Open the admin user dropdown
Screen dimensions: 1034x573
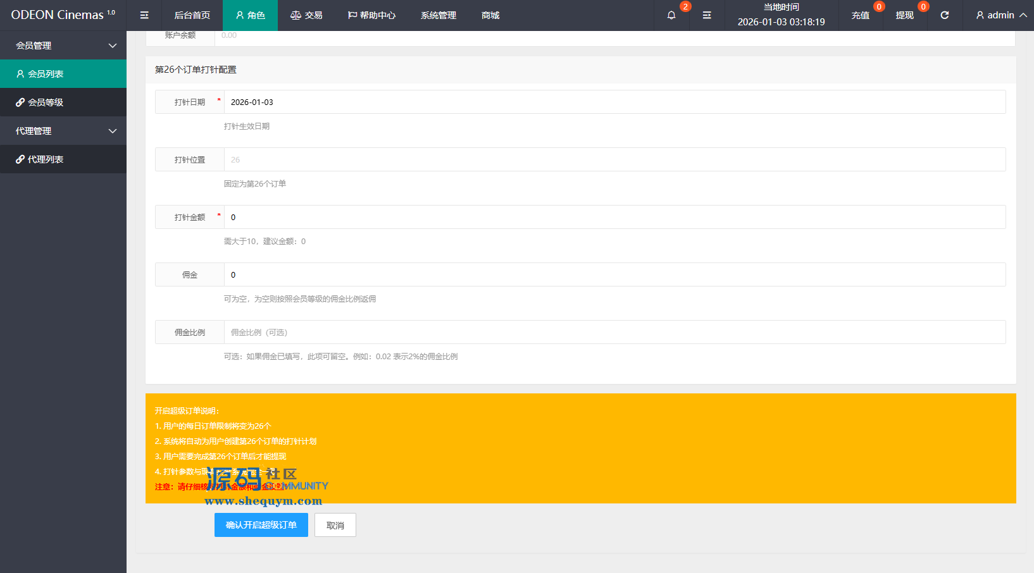[x=1001, y=15]
